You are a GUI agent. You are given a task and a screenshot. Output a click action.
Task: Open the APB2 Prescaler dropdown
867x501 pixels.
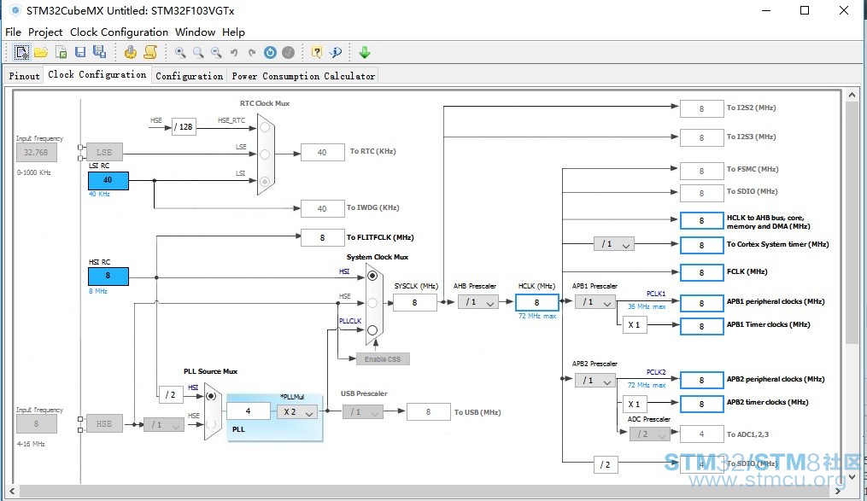(x=595, y=380)
